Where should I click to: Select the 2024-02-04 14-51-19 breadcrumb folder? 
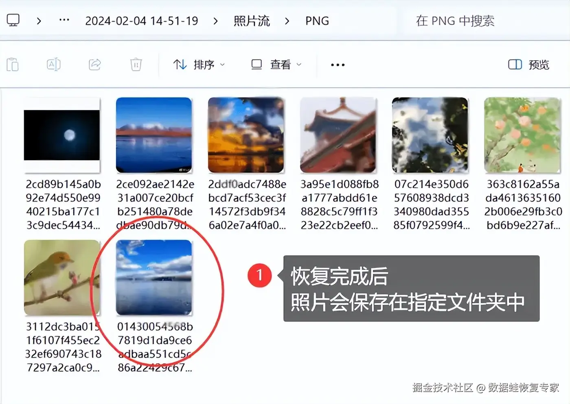[142, 21]
